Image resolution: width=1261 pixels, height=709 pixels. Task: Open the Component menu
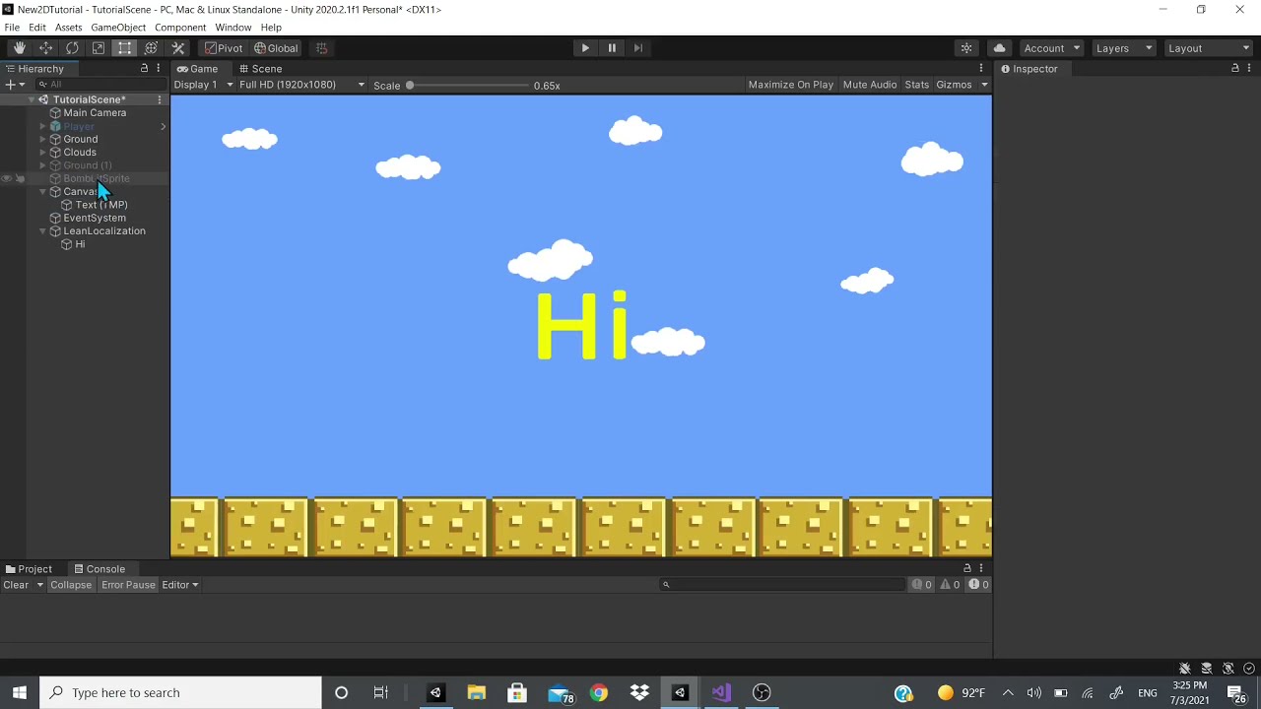pos(179,28)
